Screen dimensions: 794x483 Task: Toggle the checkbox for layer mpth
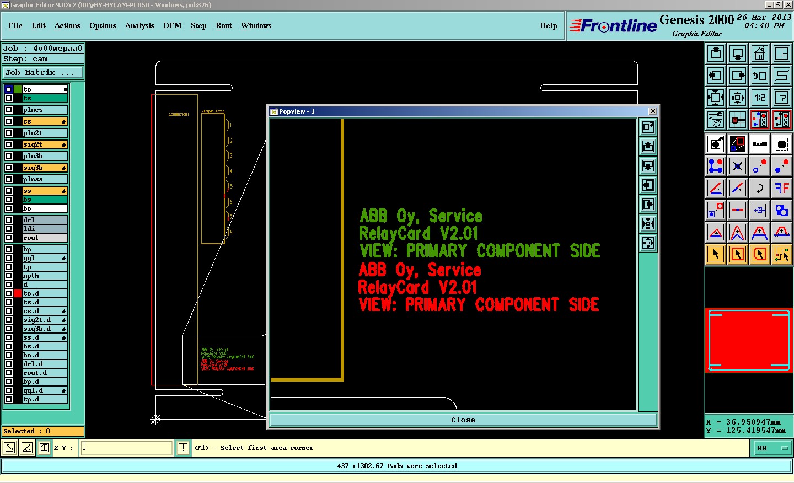tap(9, 276)
